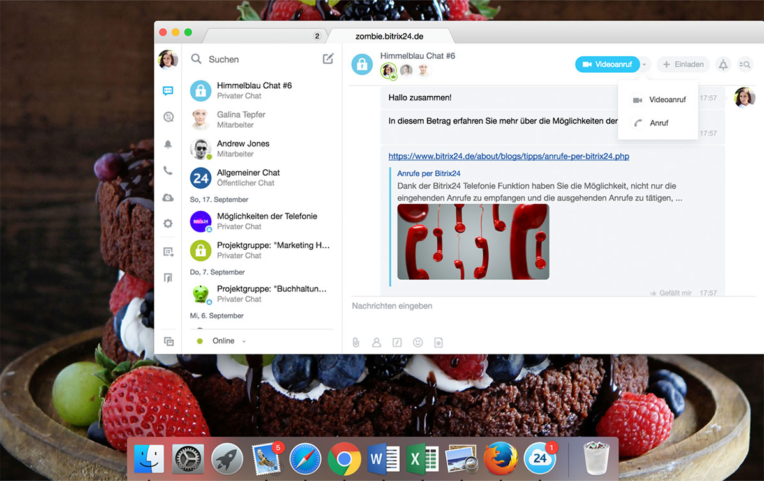Screen dimensions: 764x481
Task: Open the telephony phone icon in sidebar
Action: point(168,171)
